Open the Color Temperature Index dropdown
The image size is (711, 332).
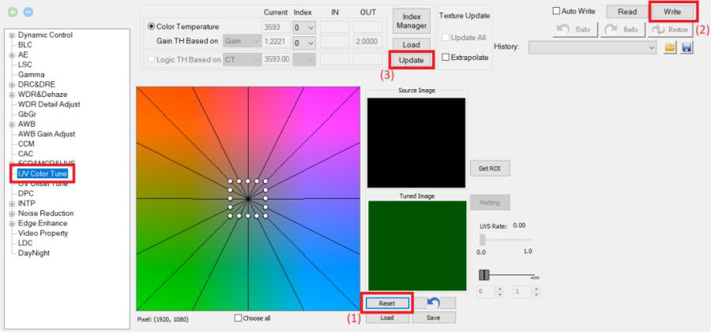click(x=304, y=28)
